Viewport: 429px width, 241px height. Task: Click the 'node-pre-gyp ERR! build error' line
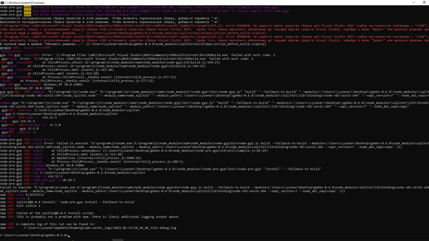coord(26,140)
